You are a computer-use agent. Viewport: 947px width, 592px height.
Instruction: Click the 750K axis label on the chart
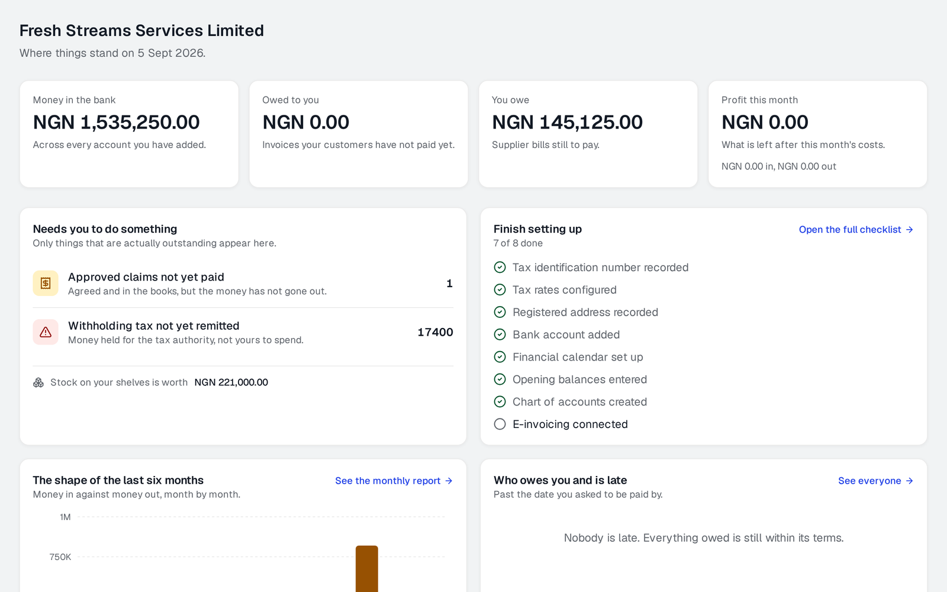pyautogui.click(x=60, y=557)
